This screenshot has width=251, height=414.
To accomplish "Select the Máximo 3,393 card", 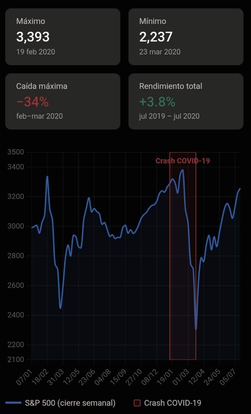I will (62, 37).
